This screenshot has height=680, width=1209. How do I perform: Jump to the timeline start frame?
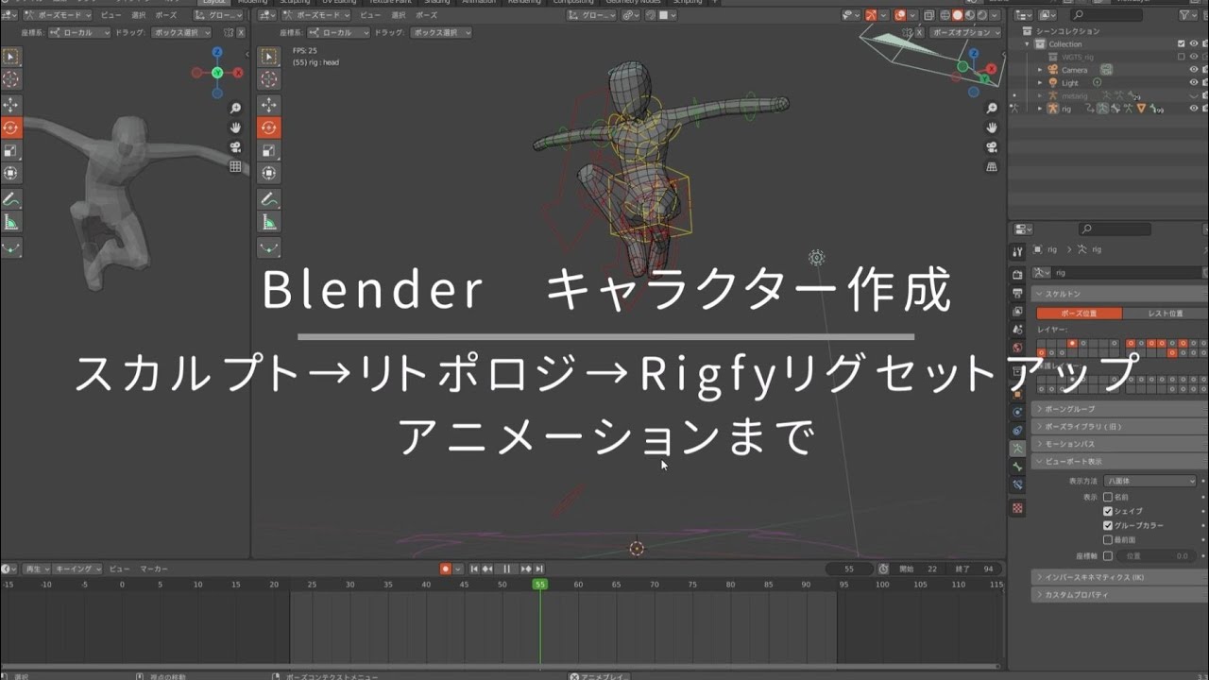[475, 569]
